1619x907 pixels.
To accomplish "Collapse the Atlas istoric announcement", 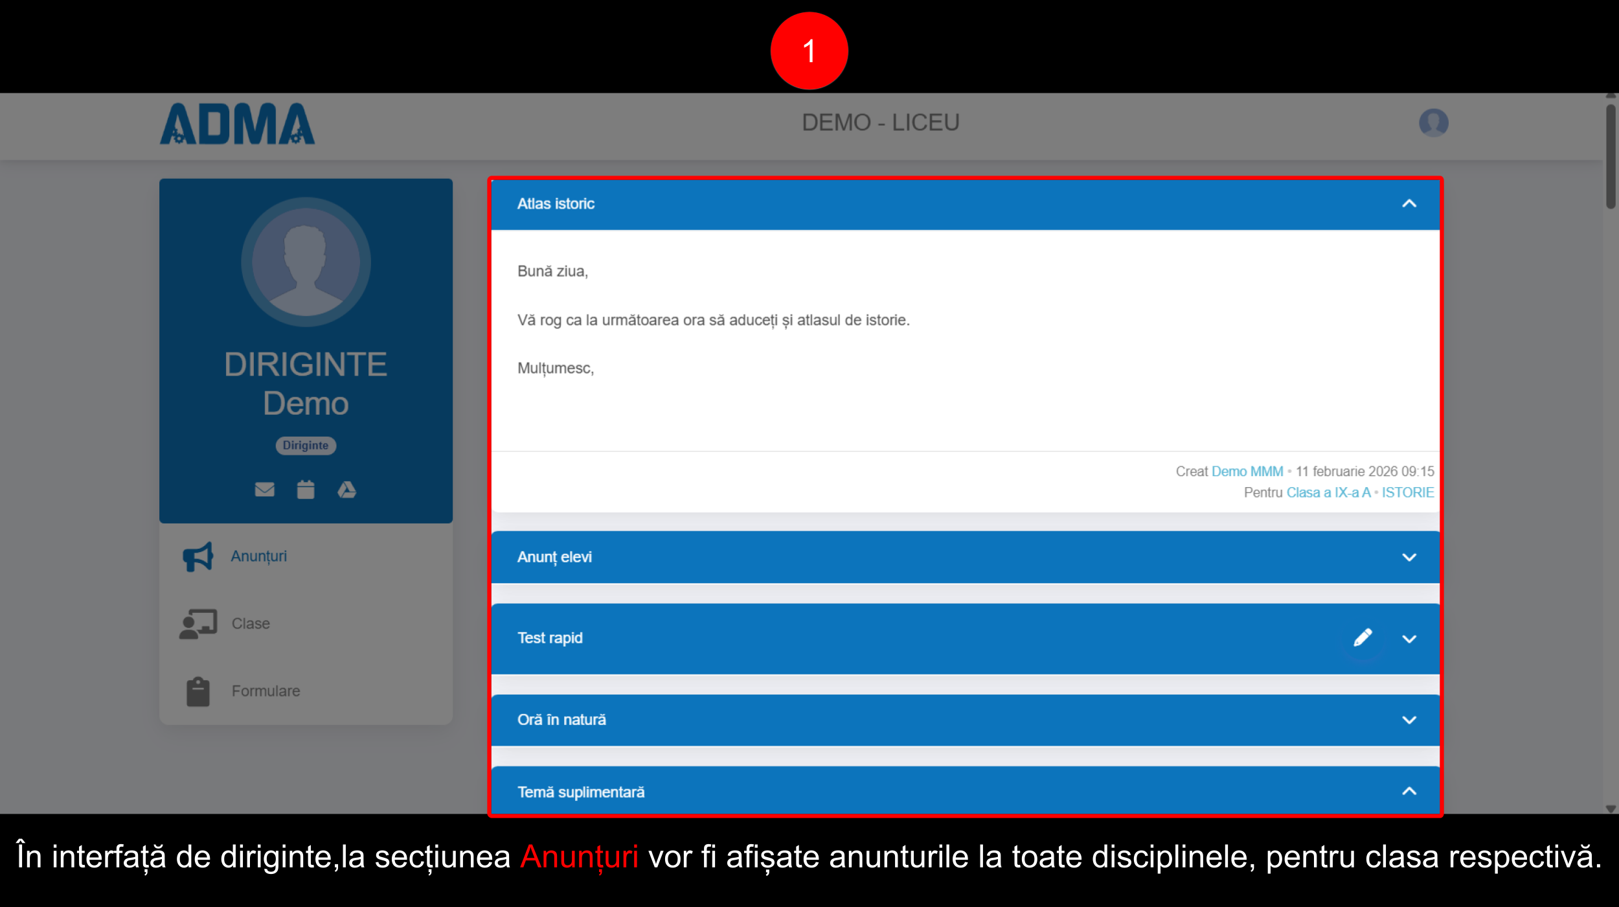I will click(x=1409, y=204).
